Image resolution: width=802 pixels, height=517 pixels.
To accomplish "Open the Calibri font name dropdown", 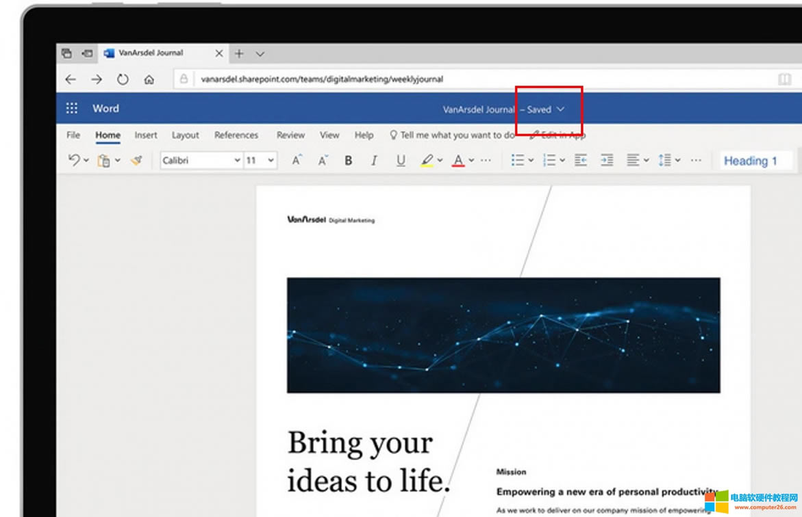I will [201, 161].
